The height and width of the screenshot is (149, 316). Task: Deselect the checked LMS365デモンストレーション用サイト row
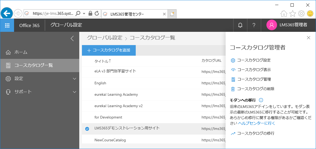click(87, 129)
